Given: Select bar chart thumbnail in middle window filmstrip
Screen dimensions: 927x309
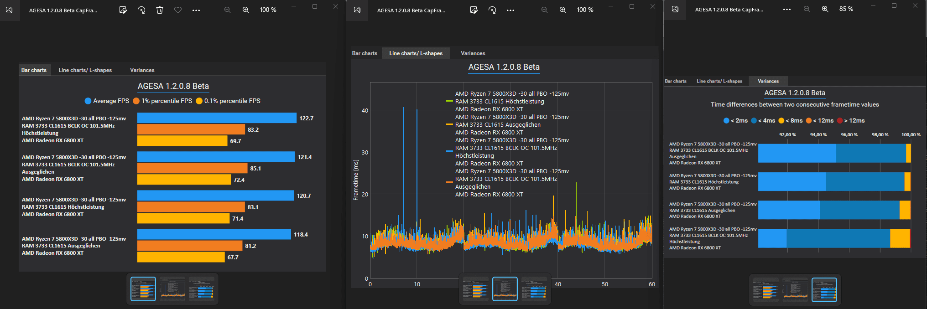Looking at the screenshot, I should 476,289.
